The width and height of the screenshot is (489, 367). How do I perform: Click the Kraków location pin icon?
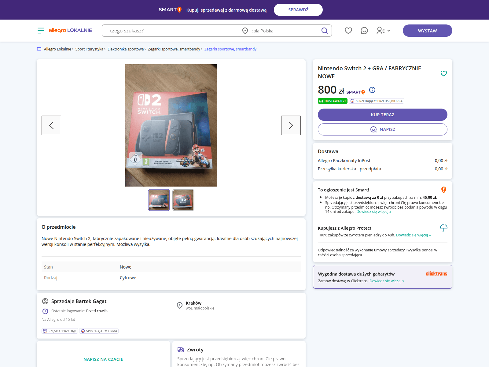[180, 305]
